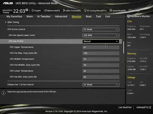Click the Hot Keys question mark icon
153x114 pixels.
pyautogui.click(x=130, y=10)
